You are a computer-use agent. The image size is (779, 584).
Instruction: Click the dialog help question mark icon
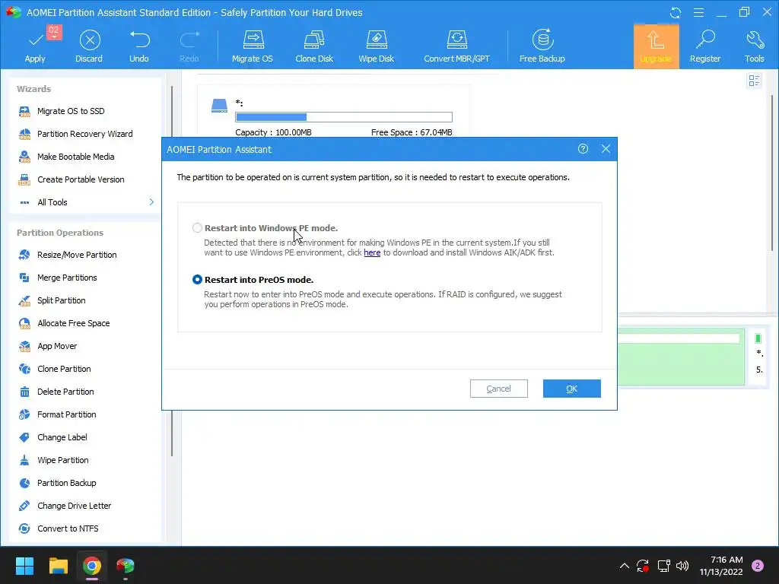coord(583,149)
